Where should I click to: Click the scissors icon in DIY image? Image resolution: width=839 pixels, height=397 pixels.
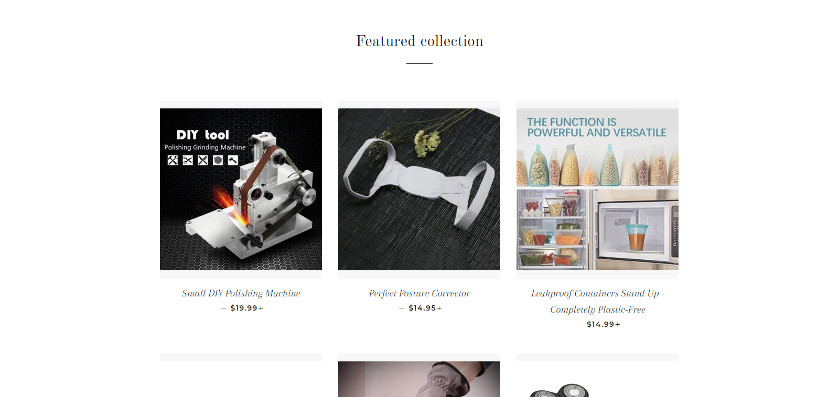click(x=188, y=160)
